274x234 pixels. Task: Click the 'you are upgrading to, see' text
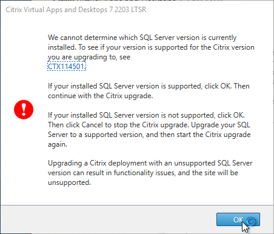pyautogui.click(x=89, y=57)
